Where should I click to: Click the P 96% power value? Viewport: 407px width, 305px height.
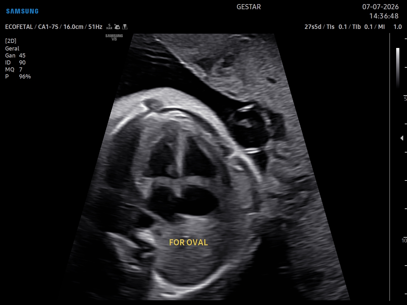pyautogui.click(x=18, y=77)
